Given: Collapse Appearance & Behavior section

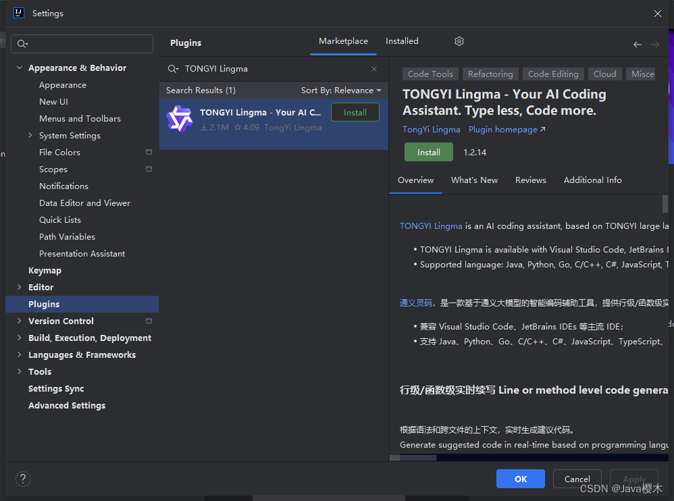Looking at the screenshot, I should coord(20,68).
